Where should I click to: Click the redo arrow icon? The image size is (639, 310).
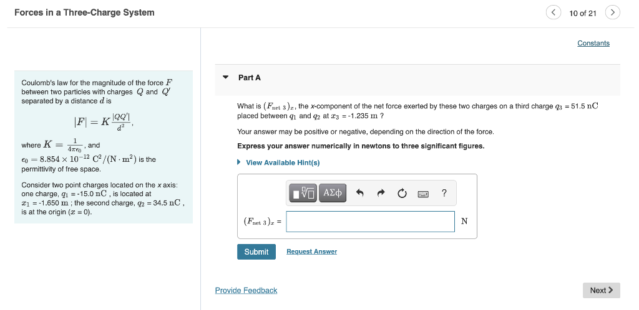(x=381, y=193)
